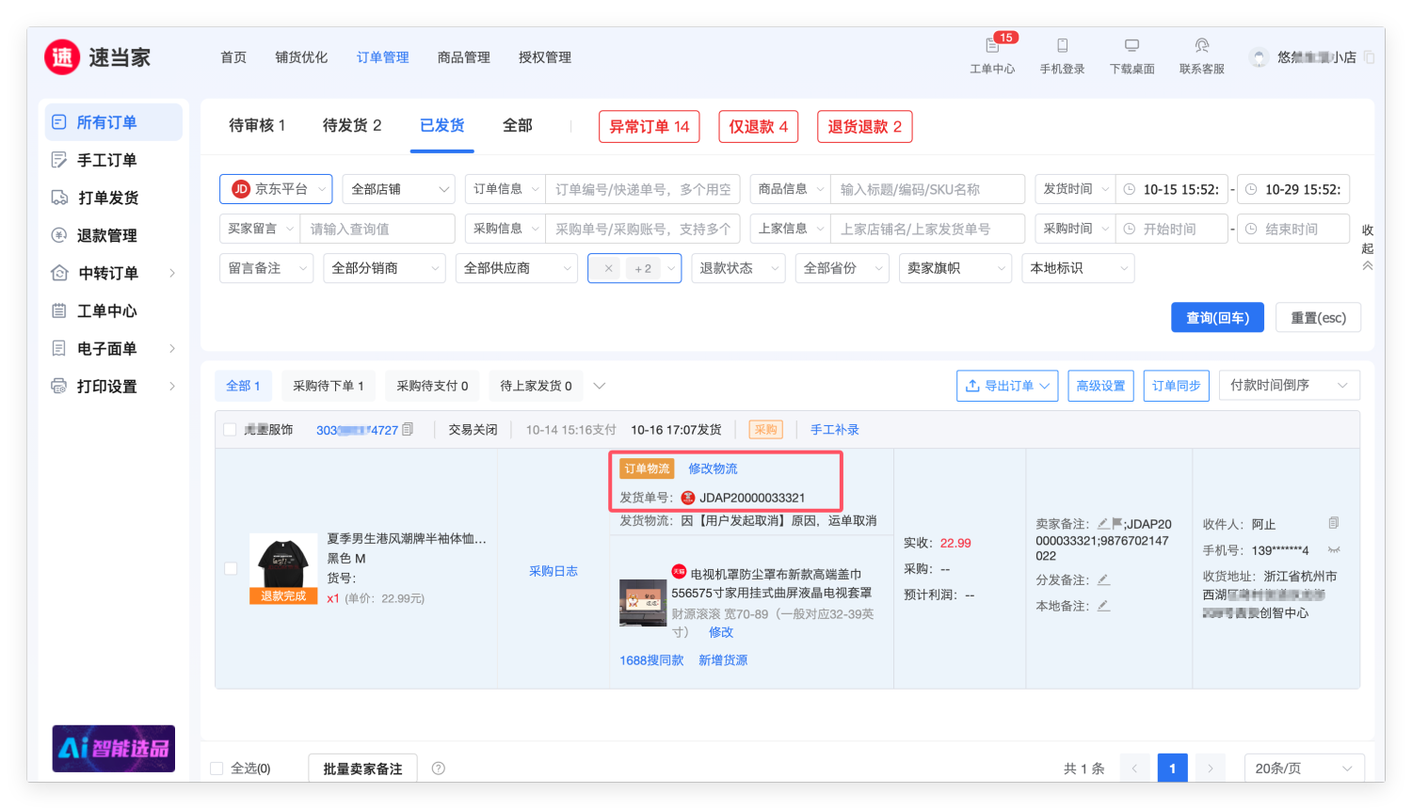Reveal the hidden phone number eye icon
Image resolution: width=1412 pixels, height=809 pixels.
[1333, 549]
